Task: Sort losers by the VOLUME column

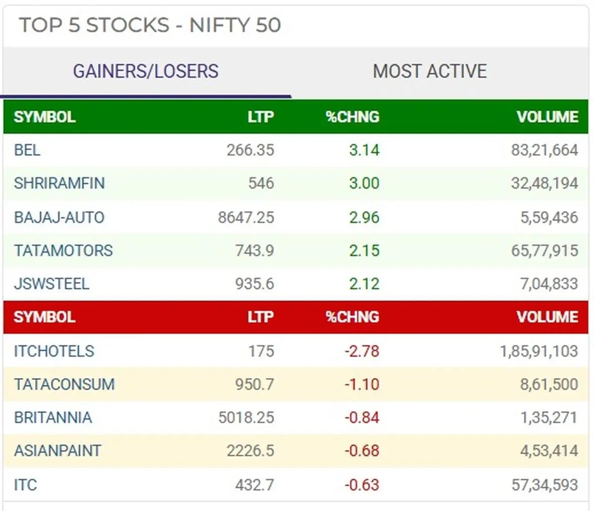Action: [547, 318]
